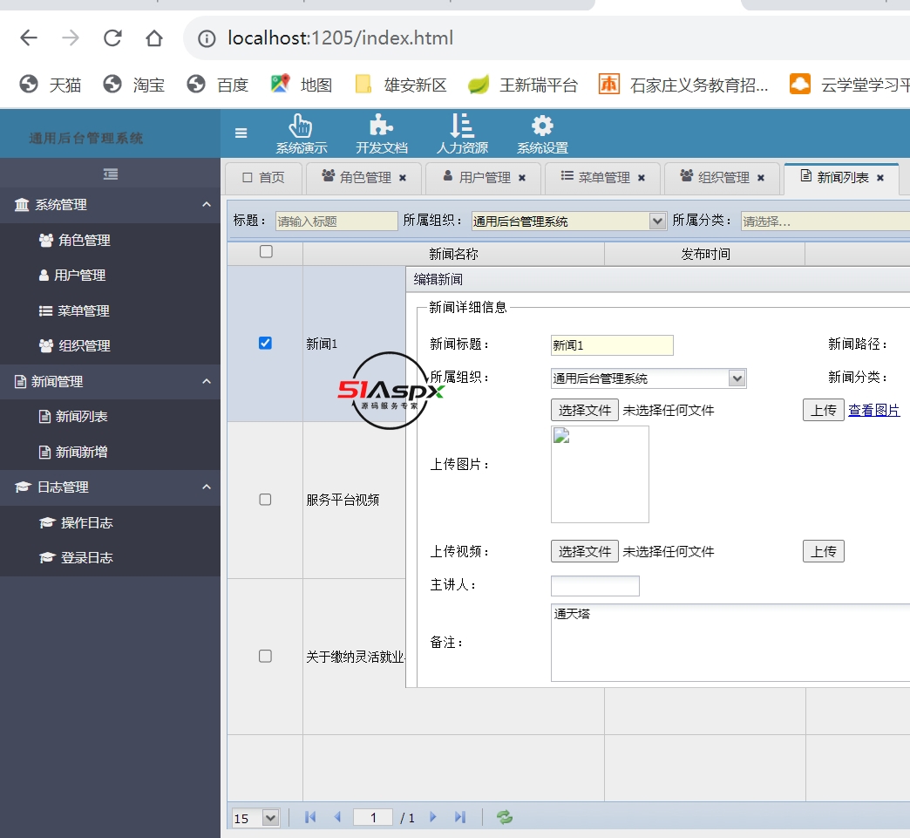Open the 天猫 bookmark
The image size is (910, 838).
pos(50,85)
